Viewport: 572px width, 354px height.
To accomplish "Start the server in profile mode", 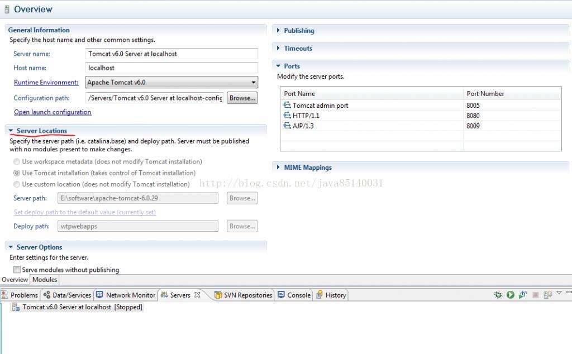I will coord(523,295).
